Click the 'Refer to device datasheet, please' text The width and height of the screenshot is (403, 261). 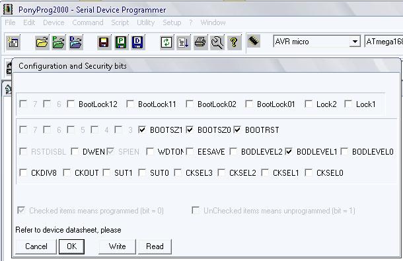(68, 230)
